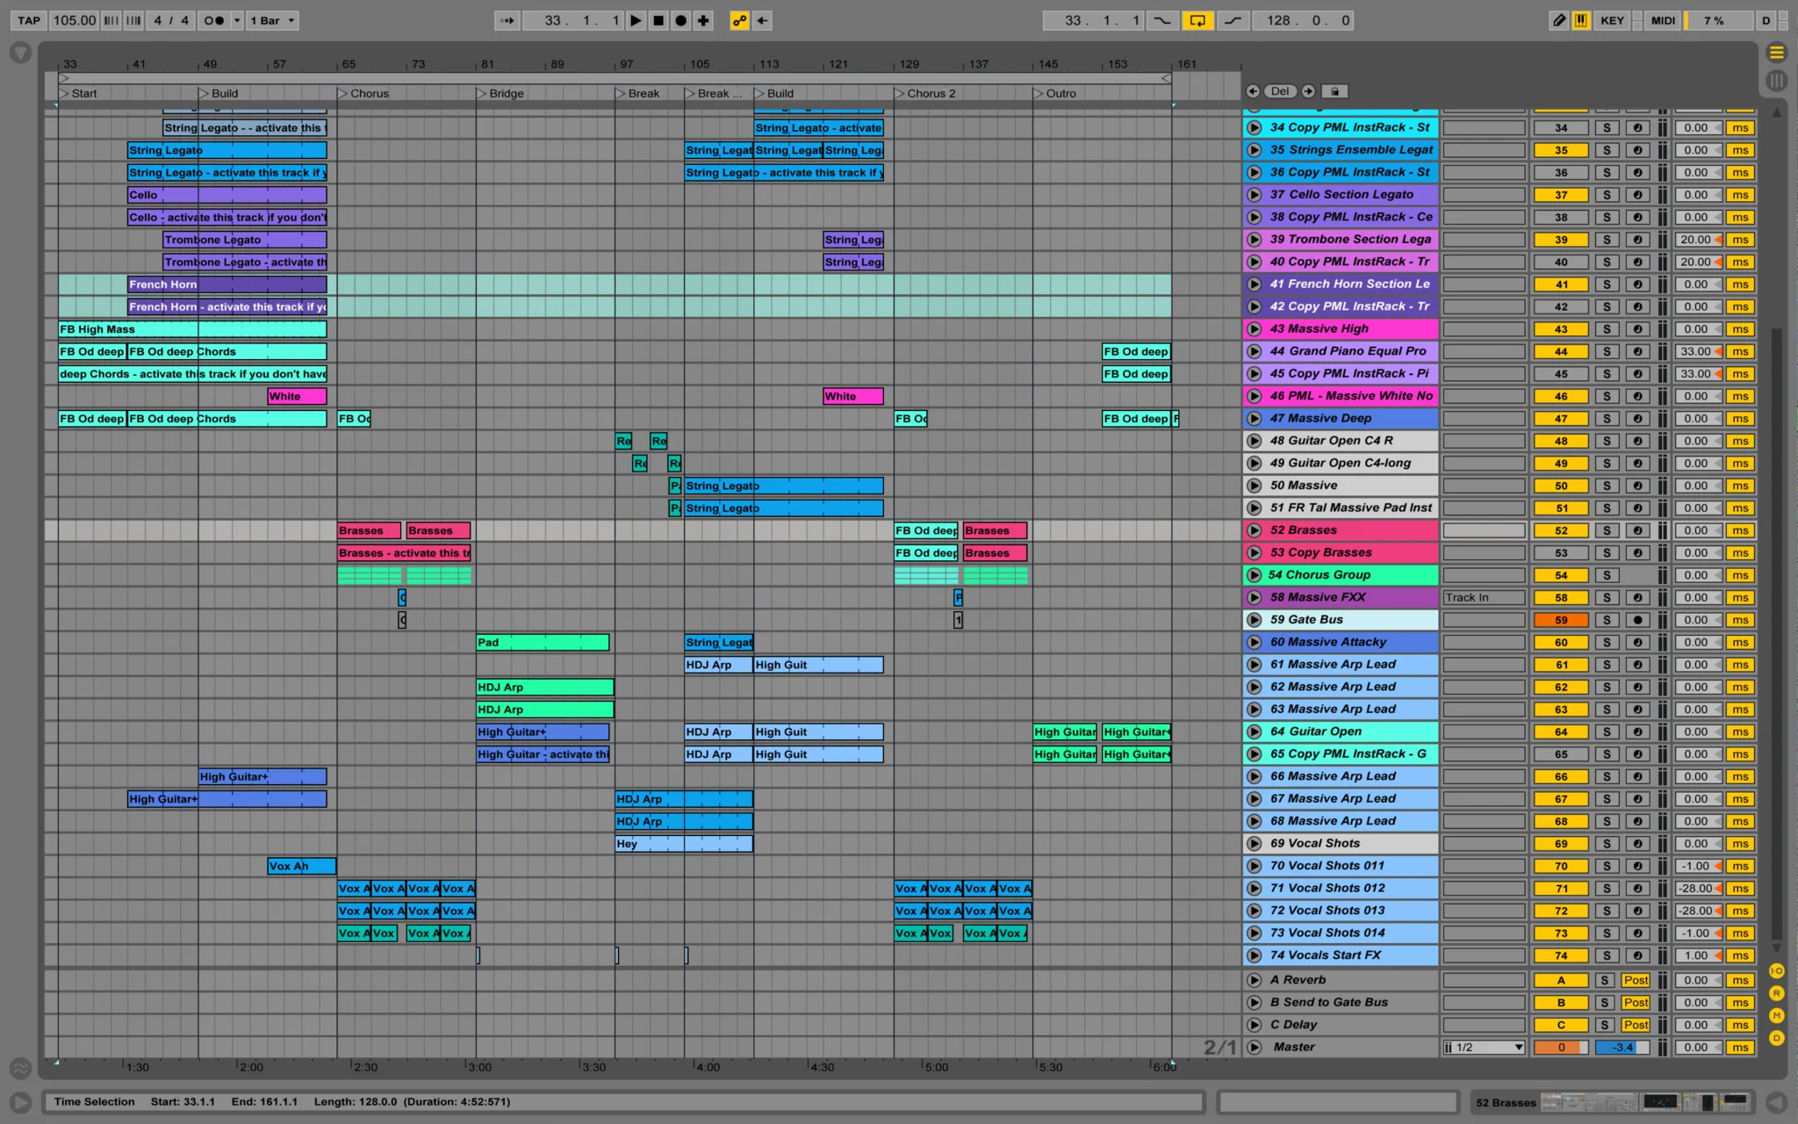Screen dimensions: 1798x1124
Task: Toggle the browser show/hide triangle
Action: [x=20, y=54]
